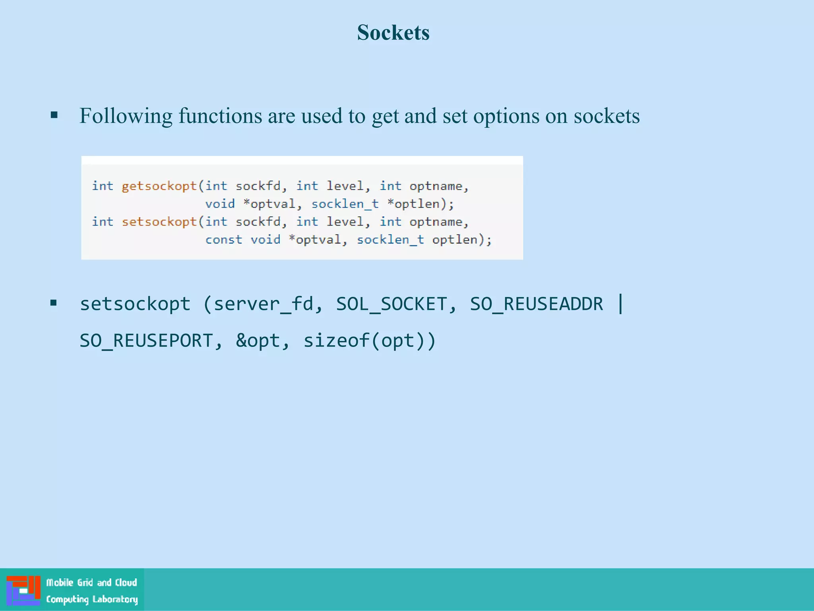Click the setsockopt function name in code box
Screen dimensions: 814x611
[159, 222]
